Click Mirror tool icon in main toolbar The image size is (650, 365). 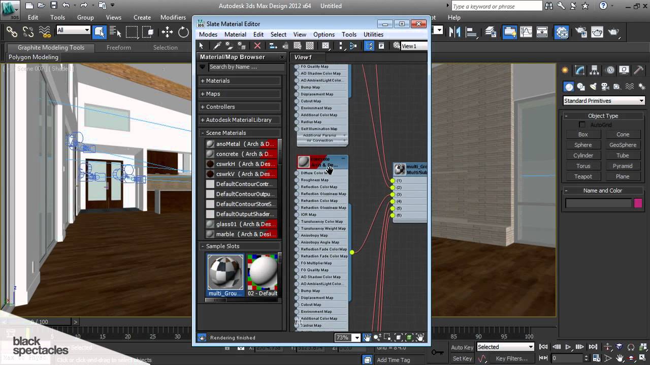(455, 32)
